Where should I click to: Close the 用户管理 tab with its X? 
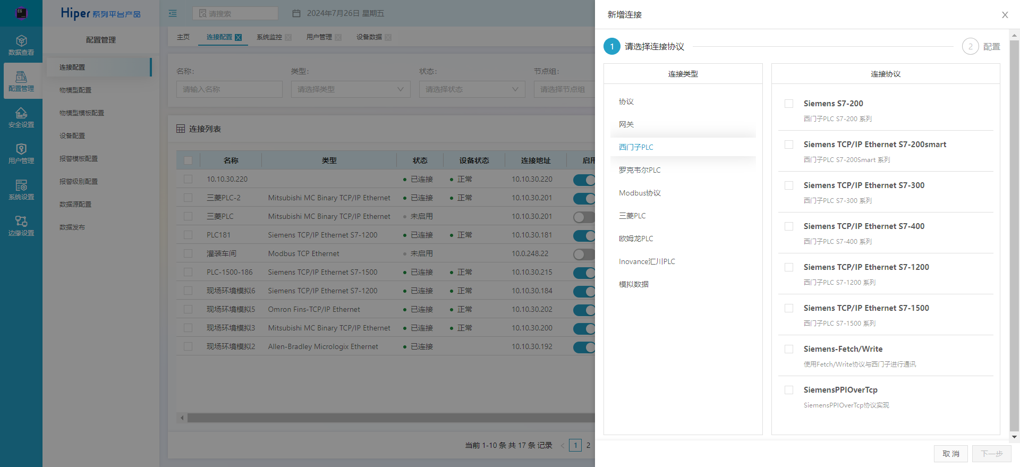click(x=338, y=37)
